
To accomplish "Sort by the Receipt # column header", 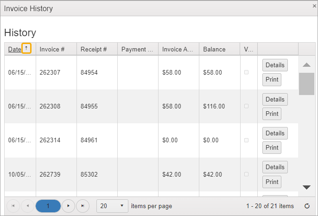I will click(94, 49).
